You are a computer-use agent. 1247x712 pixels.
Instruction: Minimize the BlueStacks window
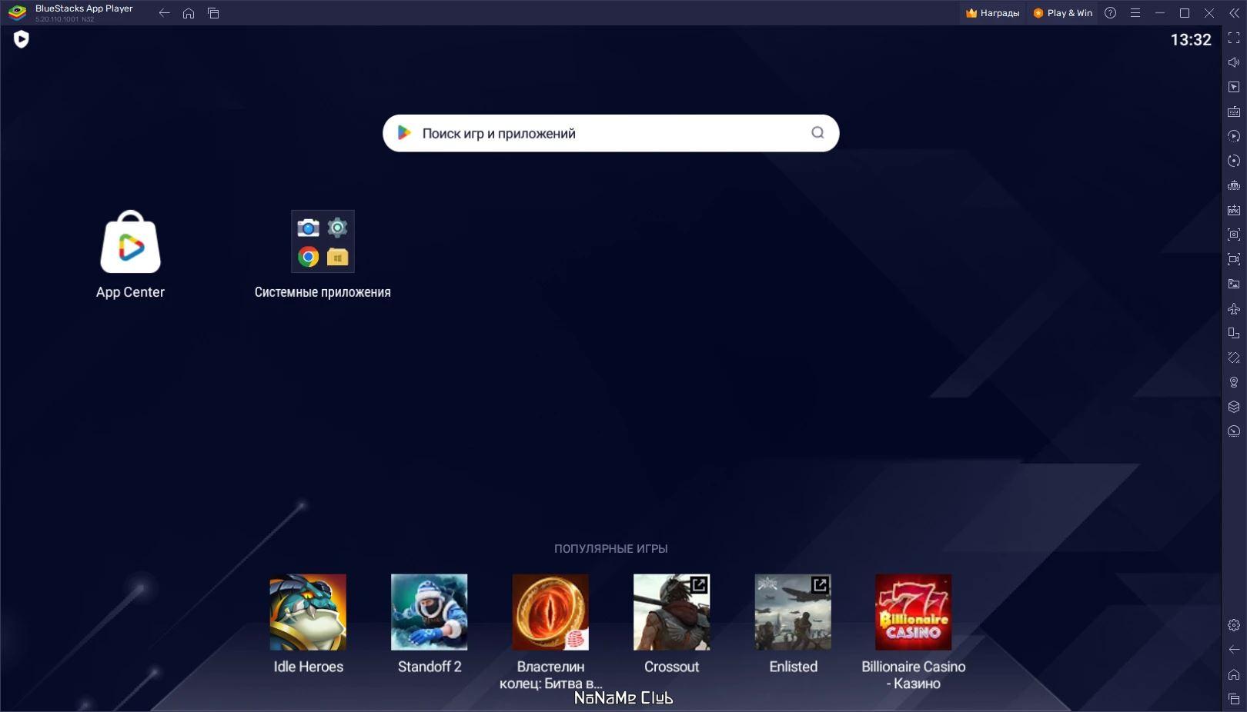point(1160,13)
